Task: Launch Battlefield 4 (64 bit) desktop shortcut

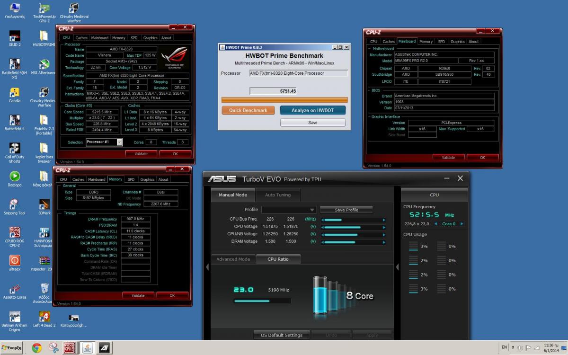Action: [x=15, y=69]
